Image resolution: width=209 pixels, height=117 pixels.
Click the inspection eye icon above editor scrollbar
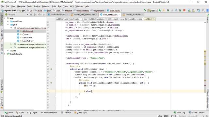coord(205,22)
